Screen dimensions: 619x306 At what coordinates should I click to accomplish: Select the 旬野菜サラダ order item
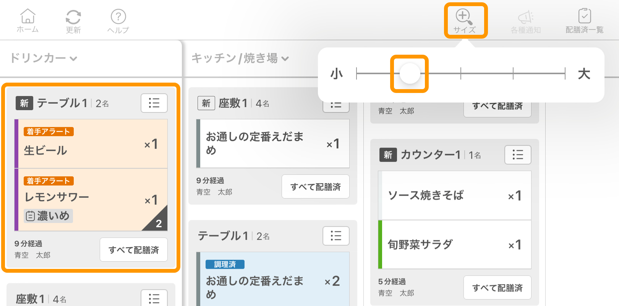click(455, 244)
